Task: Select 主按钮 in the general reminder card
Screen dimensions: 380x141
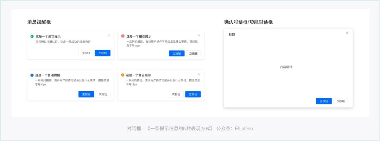Action: point(86,94)
